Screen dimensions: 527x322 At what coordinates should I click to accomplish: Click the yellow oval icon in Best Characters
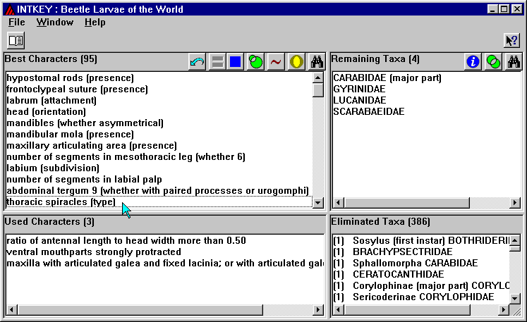(x=296, y=62)
